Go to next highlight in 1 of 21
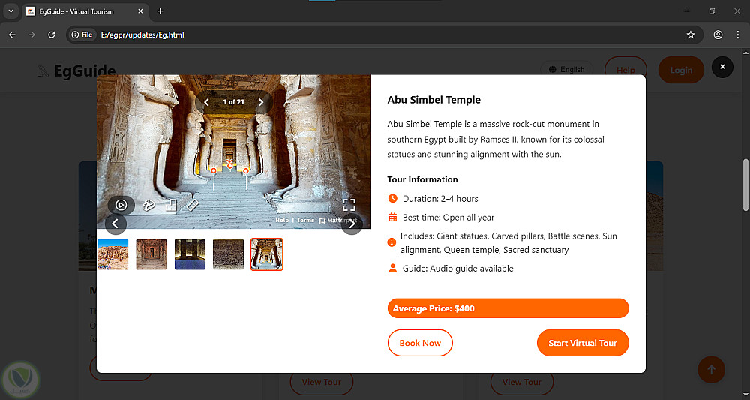 261,102
